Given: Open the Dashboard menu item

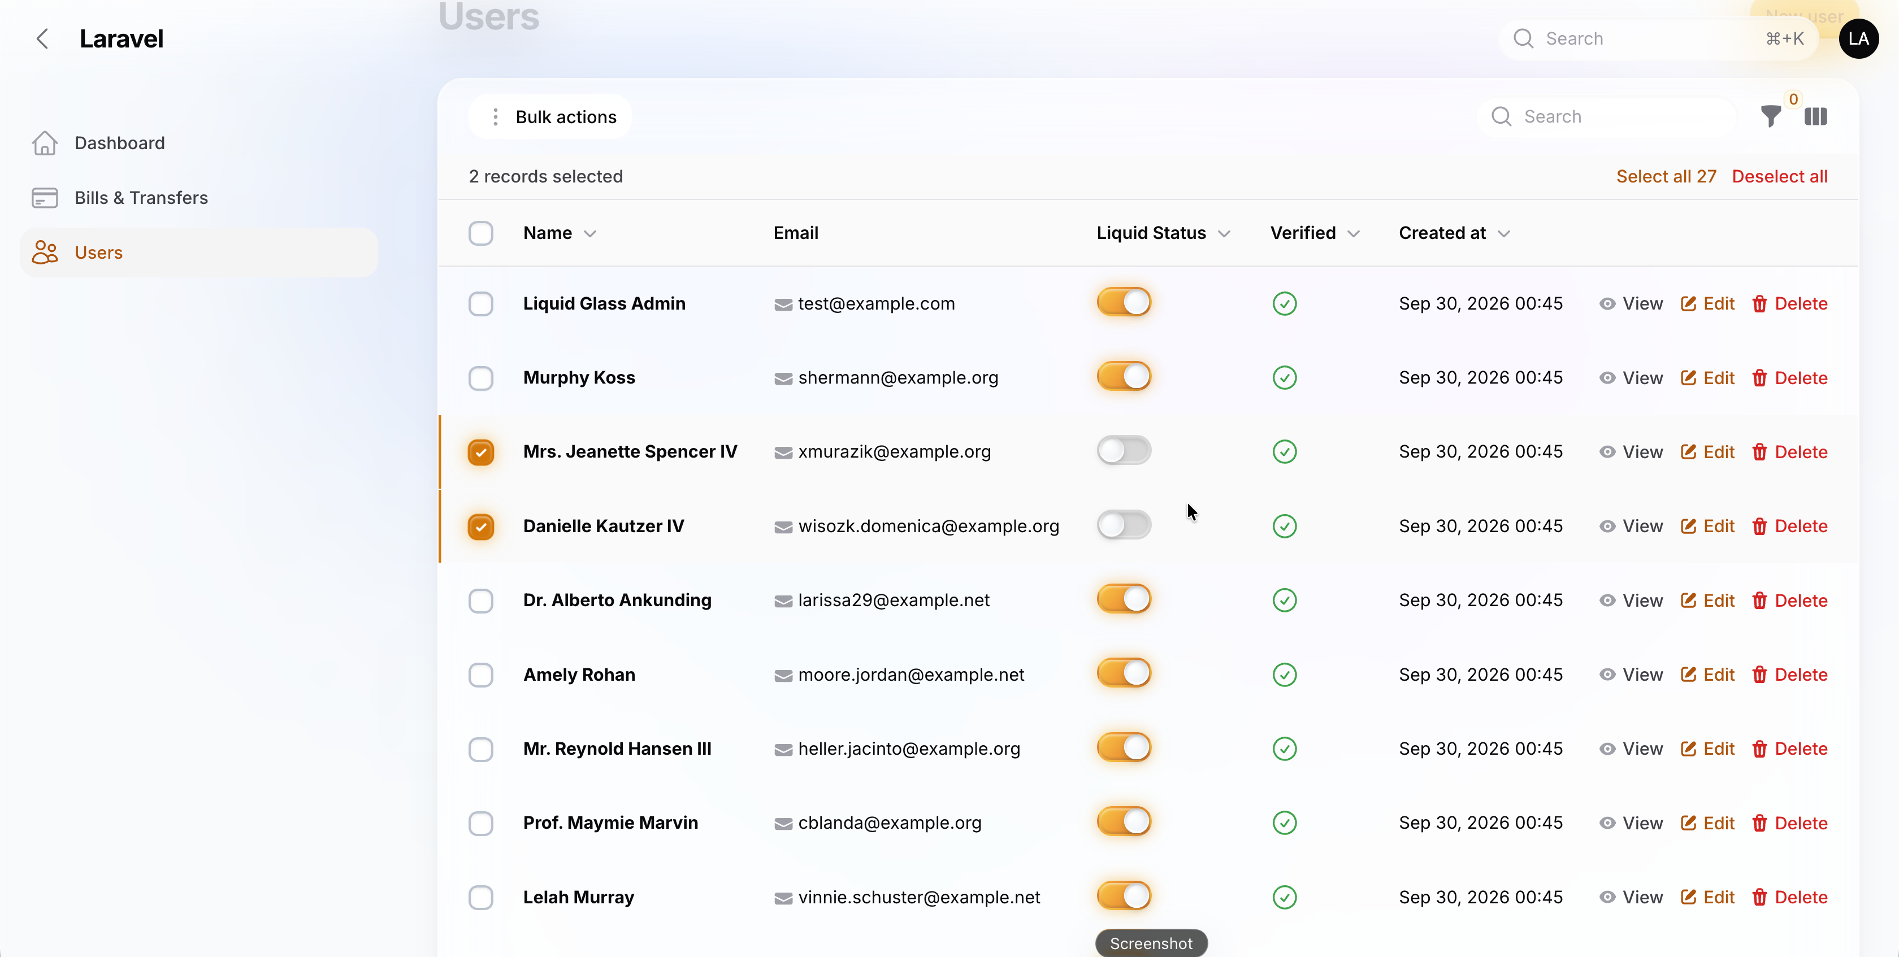Looking at the screenshot, I should (199, 143).
